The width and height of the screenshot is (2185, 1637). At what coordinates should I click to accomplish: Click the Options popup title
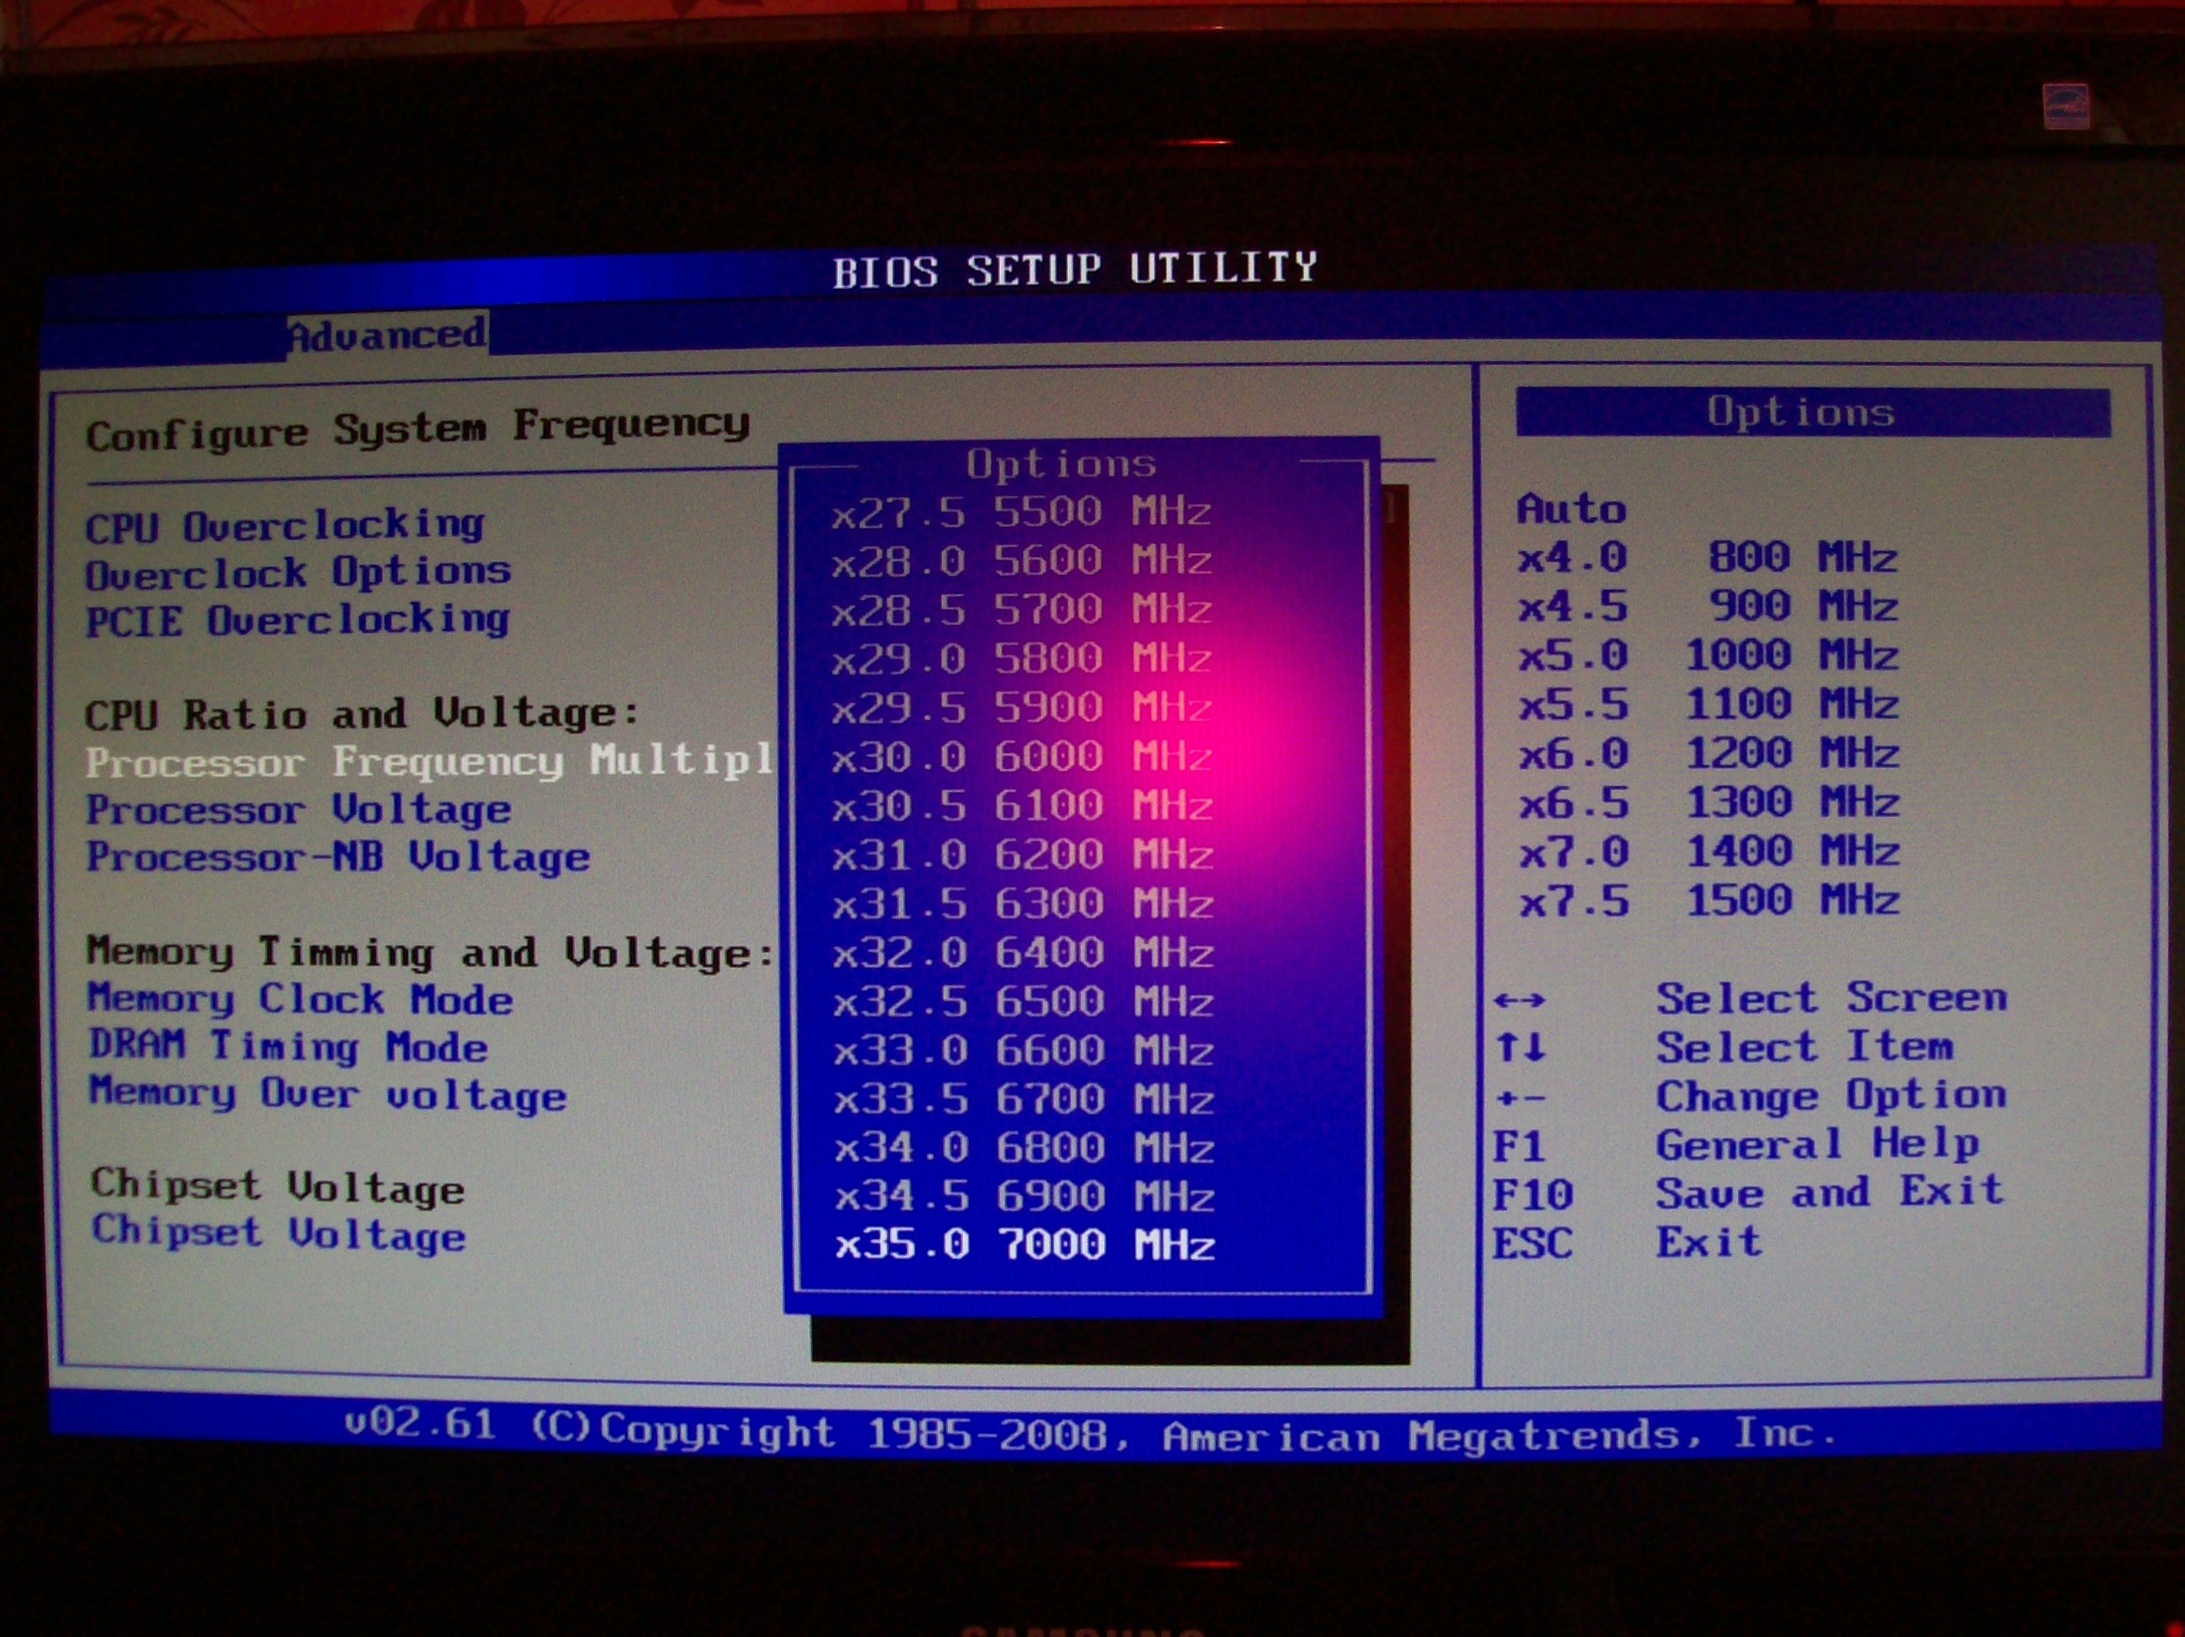1062,463
